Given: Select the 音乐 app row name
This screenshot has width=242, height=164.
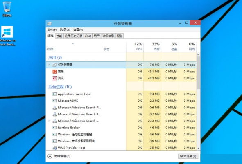Looking at the screenshot, I should point(61,72).
